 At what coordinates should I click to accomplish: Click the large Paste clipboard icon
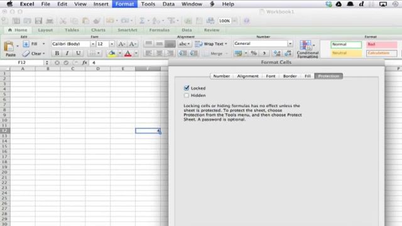coord(9,46)
